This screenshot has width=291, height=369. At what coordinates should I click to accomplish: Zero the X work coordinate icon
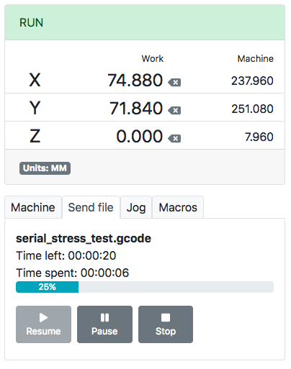[x=174, y=83]
